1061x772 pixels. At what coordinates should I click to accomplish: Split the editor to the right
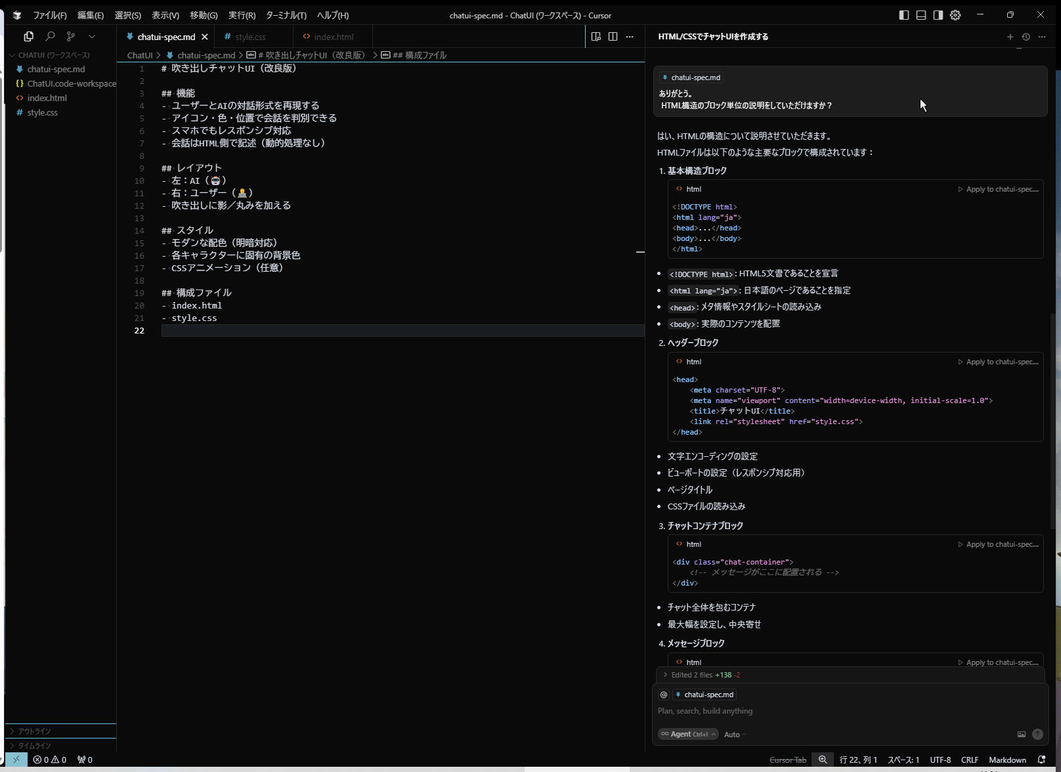click(x=613, y=37)
